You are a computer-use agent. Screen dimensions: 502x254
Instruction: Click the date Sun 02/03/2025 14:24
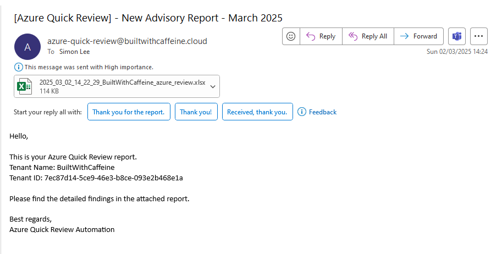point(457,52)
